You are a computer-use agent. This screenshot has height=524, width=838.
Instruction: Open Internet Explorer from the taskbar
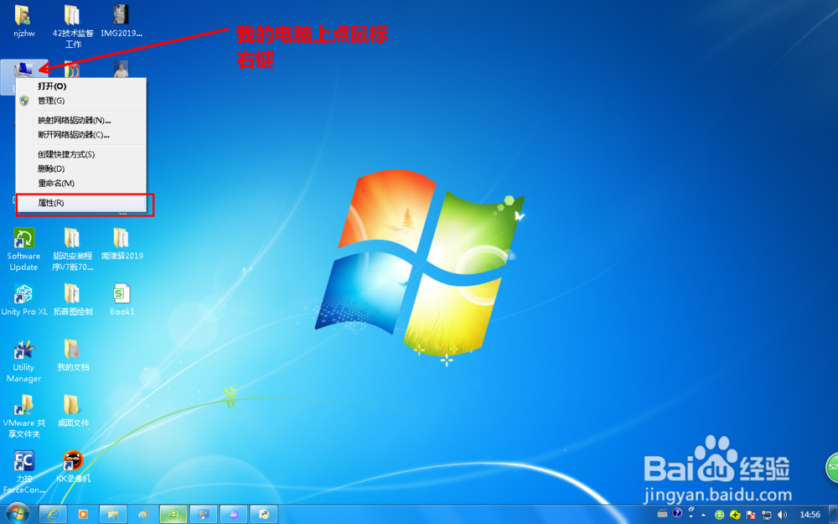click(x=53, y=515)
